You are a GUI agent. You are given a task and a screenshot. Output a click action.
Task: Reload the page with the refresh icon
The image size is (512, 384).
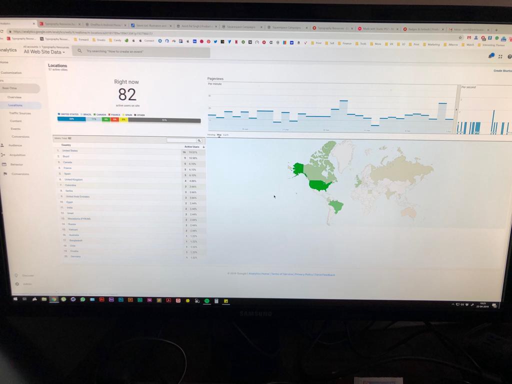tap(1, 31)
